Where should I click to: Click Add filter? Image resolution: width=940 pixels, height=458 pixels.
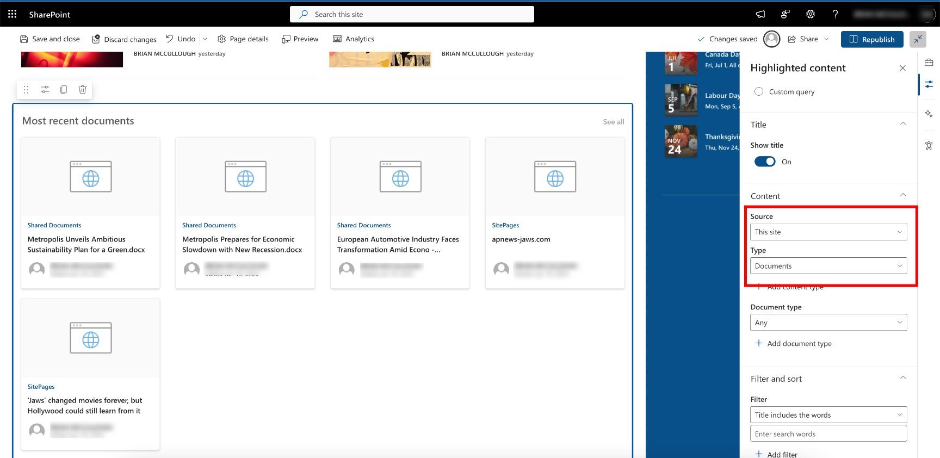pyautogui.click(x=777, y=454)
